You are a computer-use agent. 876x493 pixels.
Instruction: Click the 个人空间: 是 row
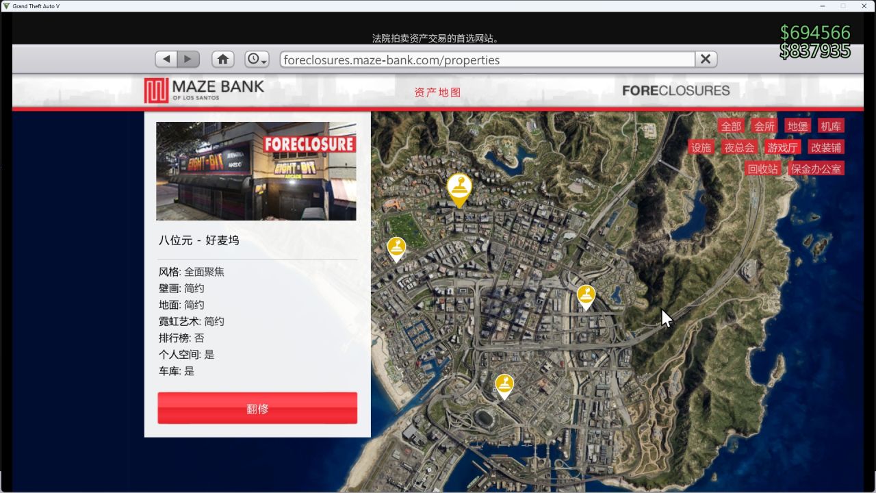pos(187,354)
